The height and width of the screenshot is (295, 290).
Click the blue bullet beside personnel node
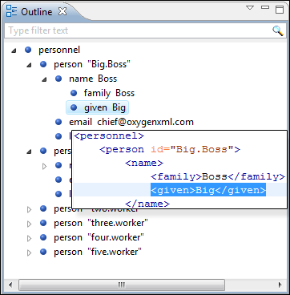(28, 50)
